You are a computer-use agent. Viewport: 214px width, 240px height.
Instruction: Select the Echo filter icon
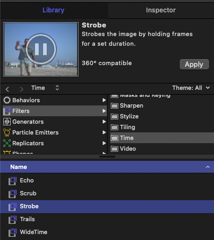pos(12,181)
